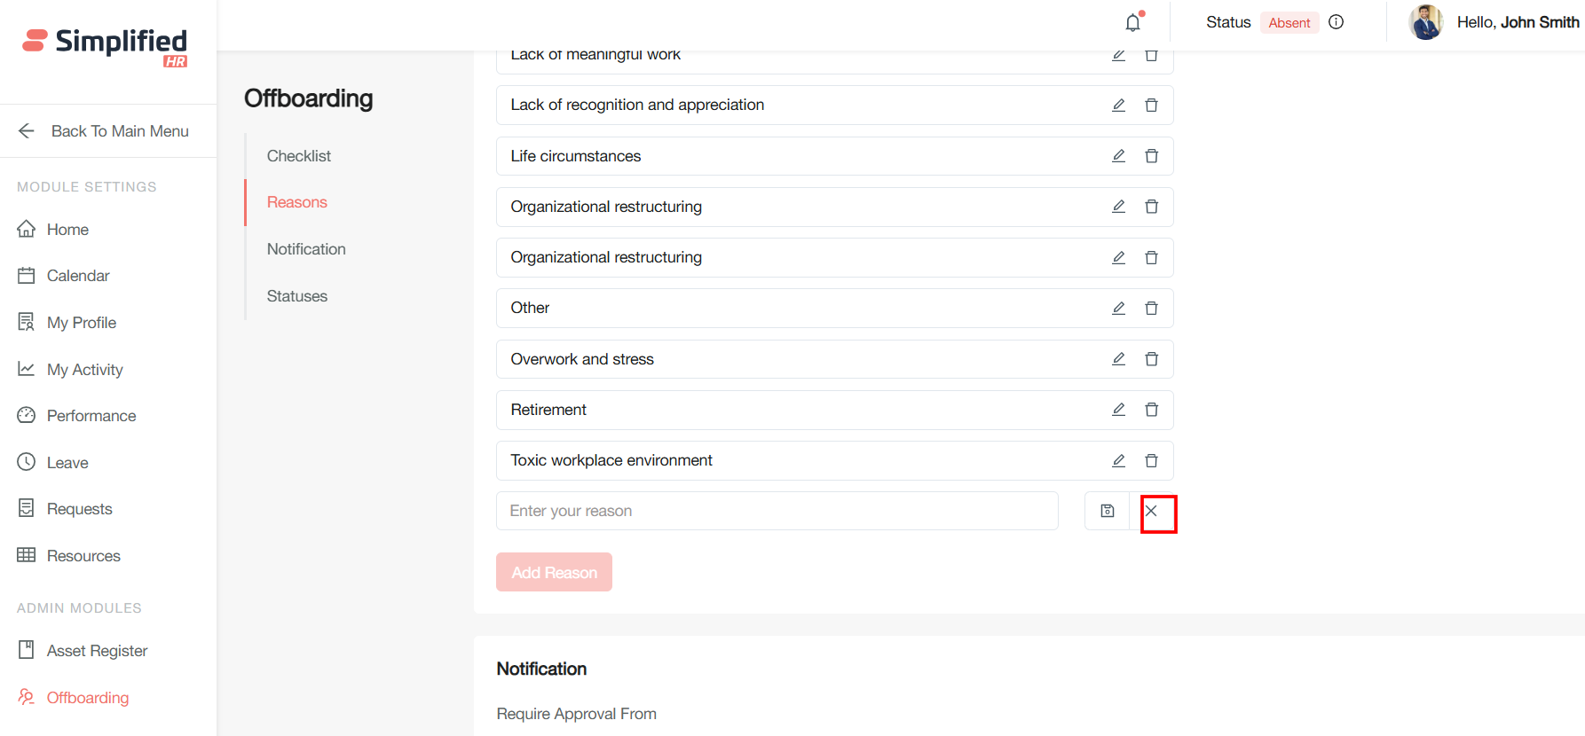Delete the 'Overwork and stress' reason
The height and width of the screenshot is (736, 1585).
(1151, 359)
